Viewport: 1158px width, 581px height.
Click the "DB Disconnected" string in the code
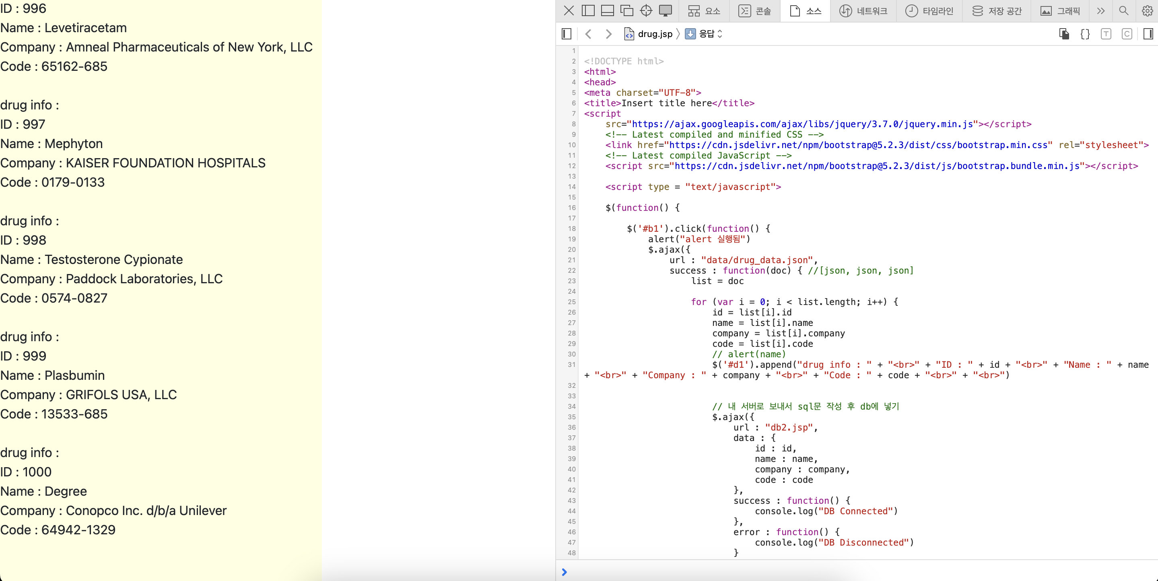pyautogui.click(x=863, y=542)
